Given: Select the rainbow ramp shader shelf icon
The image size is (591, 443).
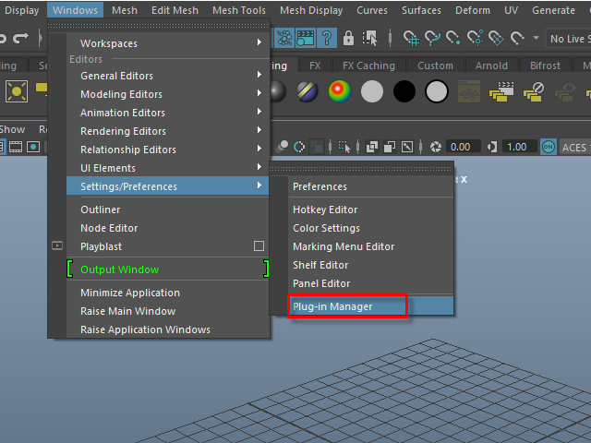Looking at the screenshot, I should point(340,91).
